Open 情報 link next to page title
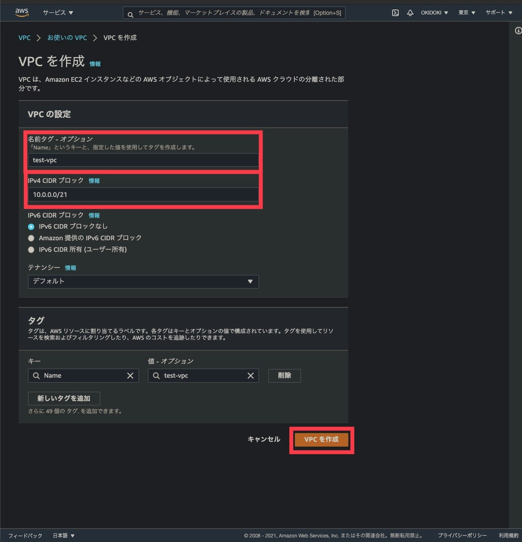 (95, 64)
